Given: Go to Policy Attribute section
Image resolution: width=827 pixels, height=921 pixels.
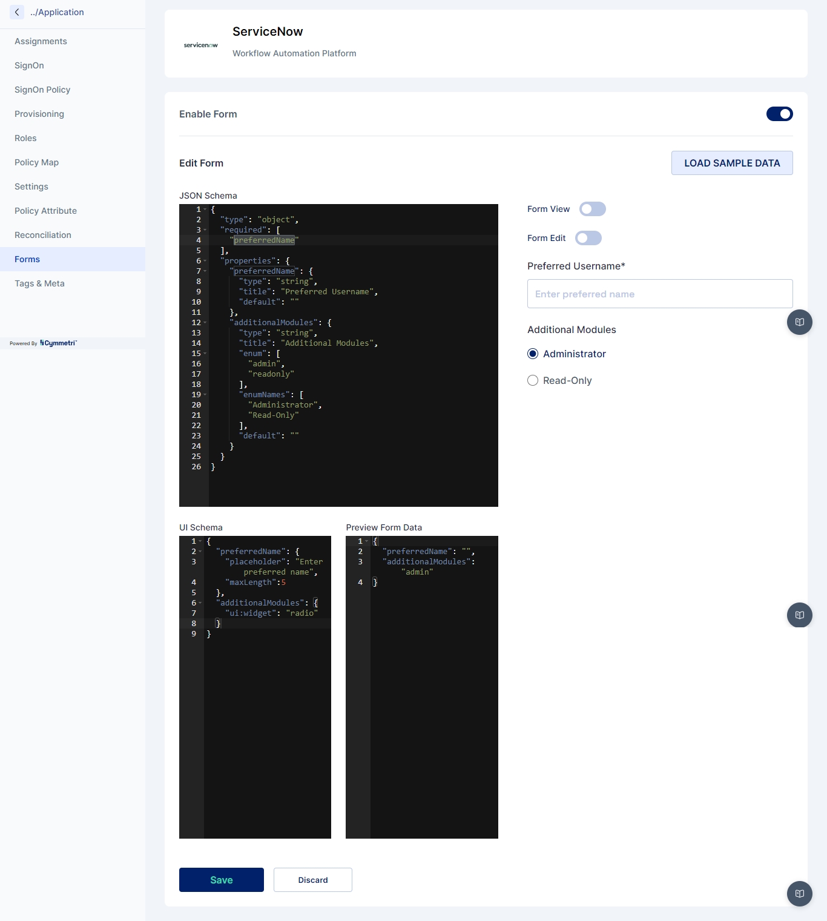Looking at the screenshot, I should (x=73, y=211).
